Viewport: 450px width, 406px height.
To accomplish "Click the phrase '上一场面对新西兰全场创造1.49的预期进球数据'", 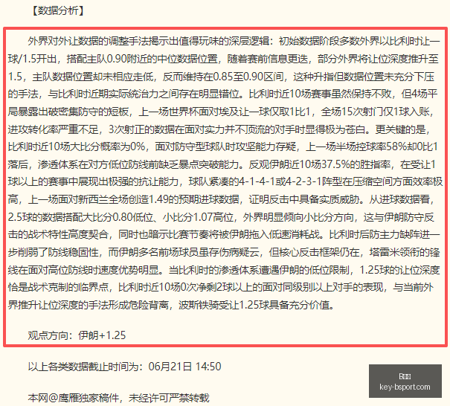I will pos(133,199).
